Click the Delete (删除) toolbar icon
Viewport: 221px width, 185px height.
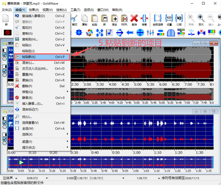pos(134,18)
